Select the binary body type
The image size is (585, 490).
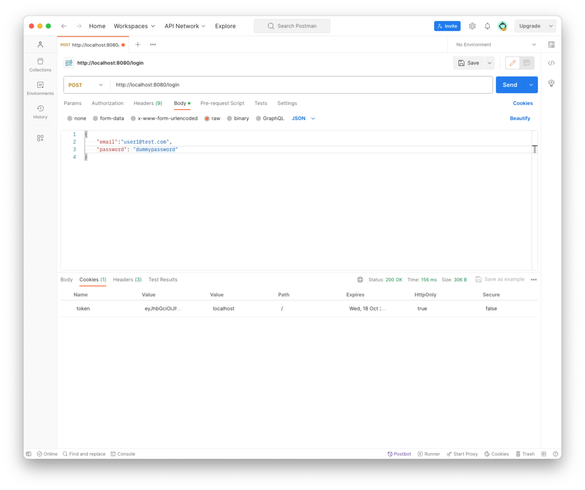[238, 118]
